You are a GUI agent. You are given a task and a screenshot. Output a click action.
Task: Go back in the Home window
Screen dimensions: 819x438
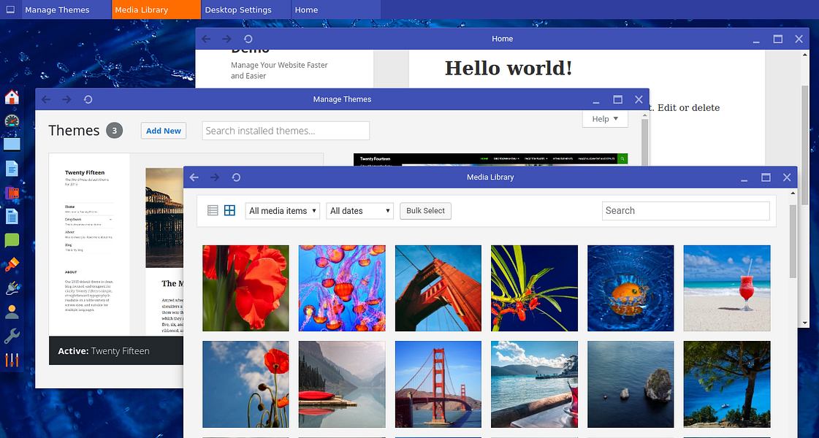[206, 39]
